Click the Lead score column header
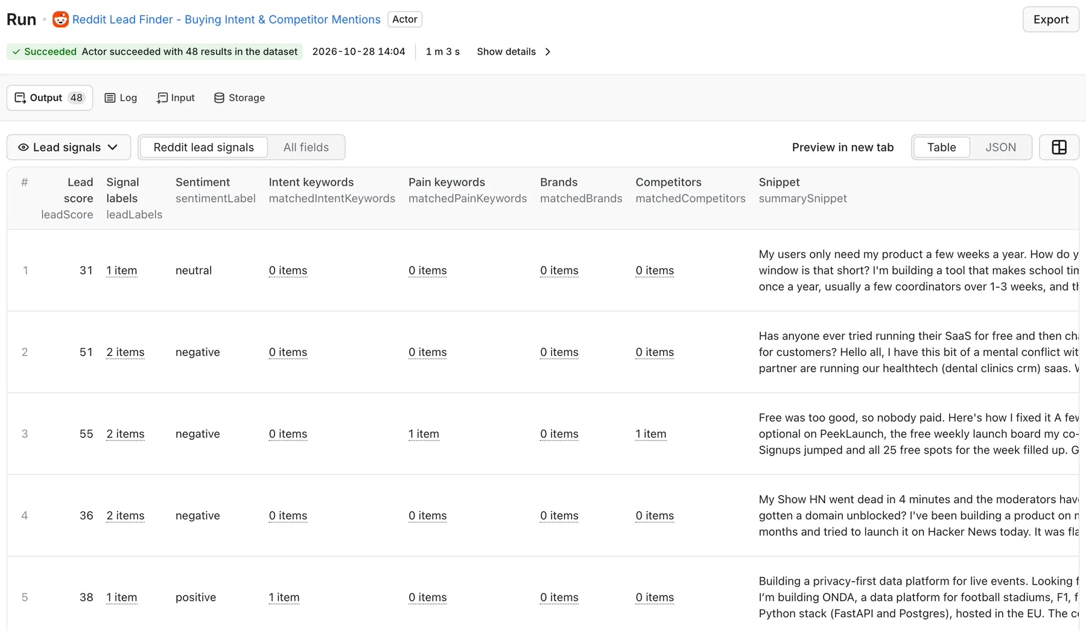The width and height of the screenshot is (1086, 631). pos(67,198)
